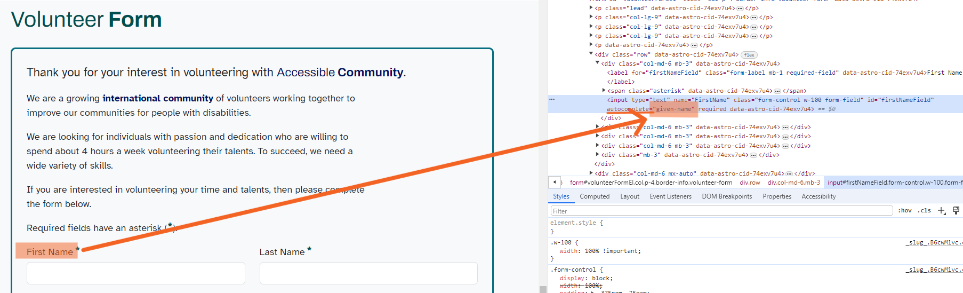963x293 pixels.
Task: Select the input type="text" FirstName line
Action: point(770,100)
